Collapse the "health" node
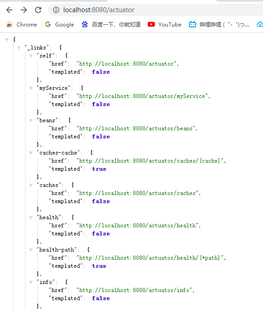The image size is (263, 310). 31,217
